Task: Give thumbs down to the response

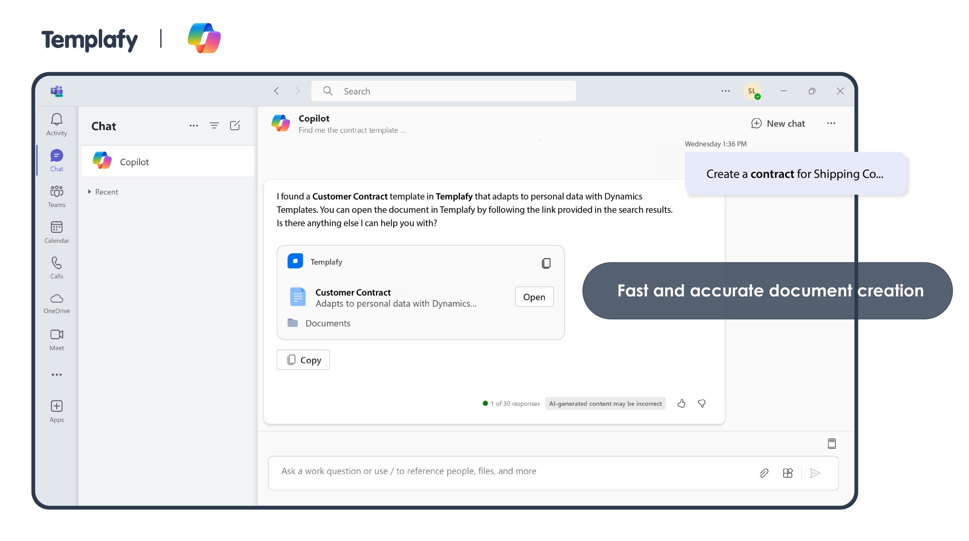Action: [x=702, y=403]
